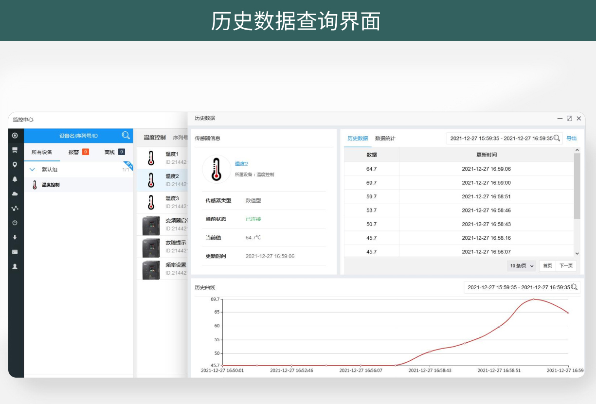Open the alarm bell icon in sidebar
Screen dimensions: 596x404
tap(15, 179)
